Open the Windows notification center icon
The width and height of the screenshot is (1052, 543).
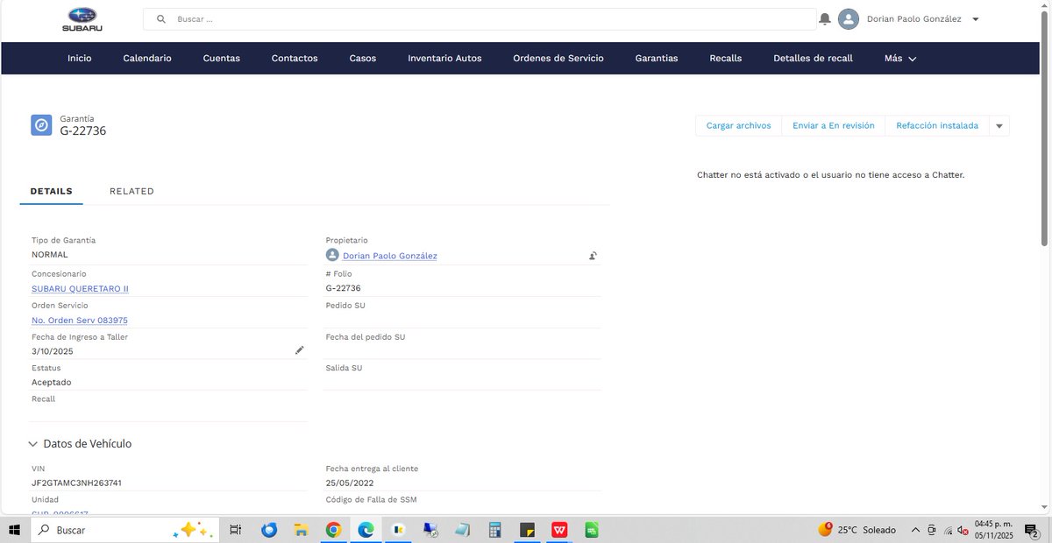tap(1031, 530)
